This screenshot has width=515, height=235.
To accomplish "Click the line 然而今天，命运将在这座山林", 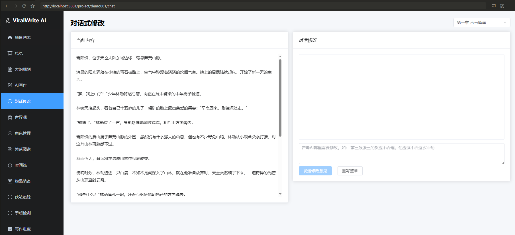I will point(114,159).
